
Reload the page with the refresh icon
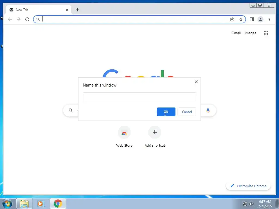click(x=27, y=19)
